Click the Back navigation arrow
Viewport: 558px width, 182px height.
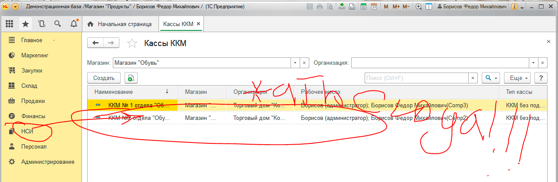coord(95,43)
